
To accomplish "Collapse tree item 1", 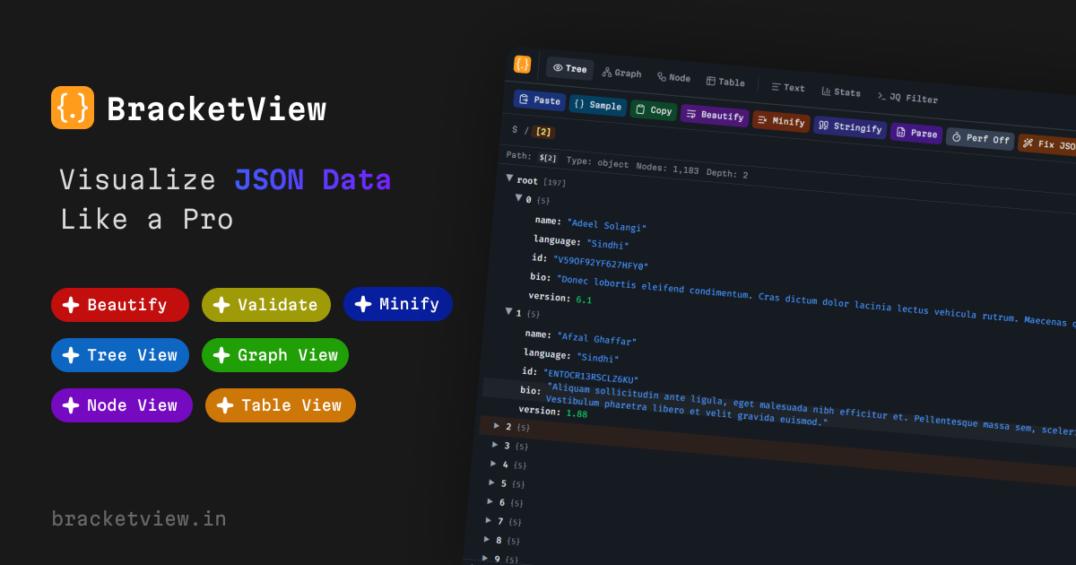I will click(x=508, y=311).
